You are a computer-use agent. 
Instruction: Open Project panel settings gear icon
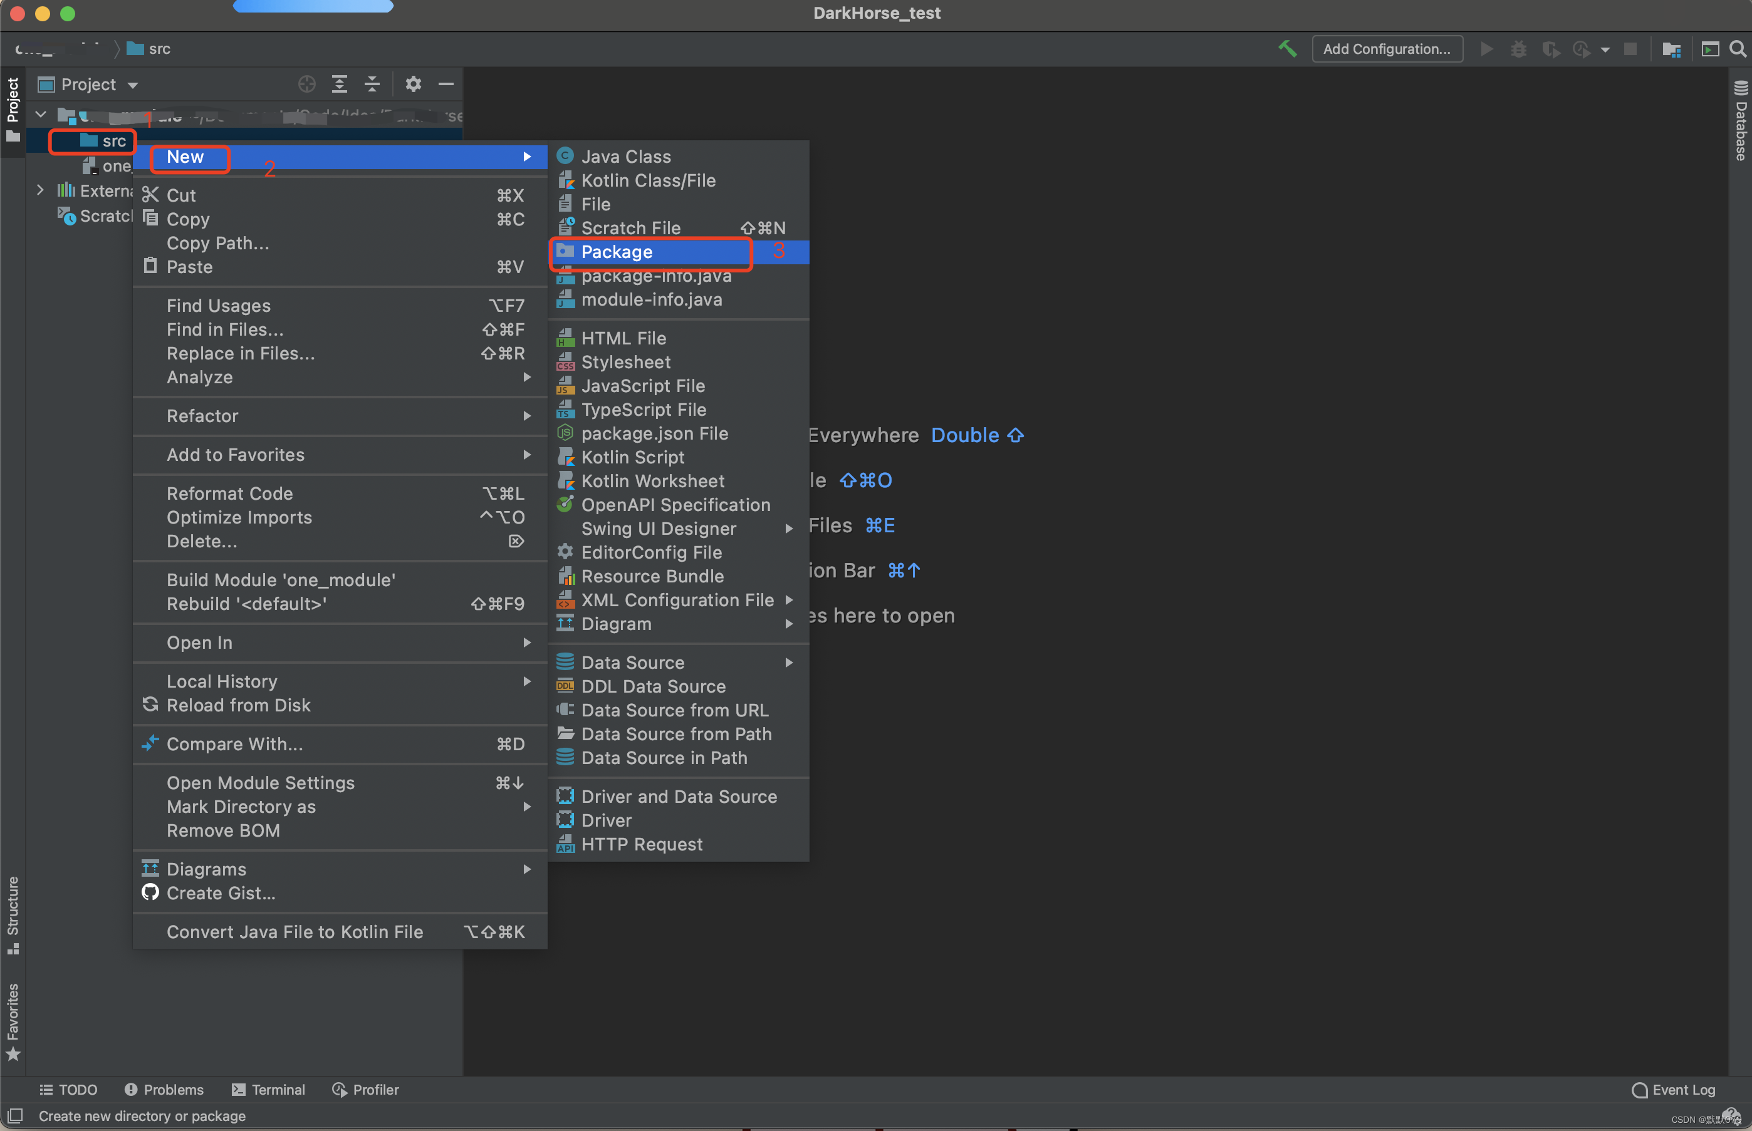(413, 85)
